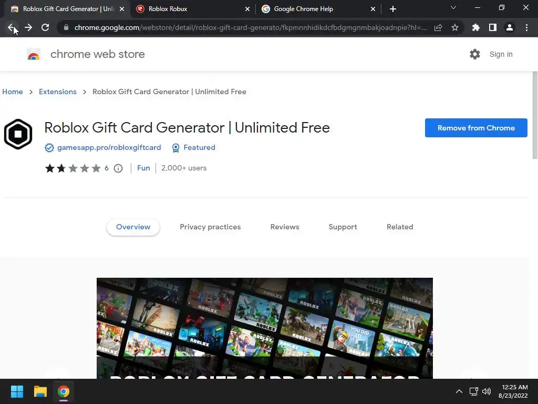Click the page vertical scrollbar thumb
Screen dimensions: 538x404
click(x=535, y=115)
